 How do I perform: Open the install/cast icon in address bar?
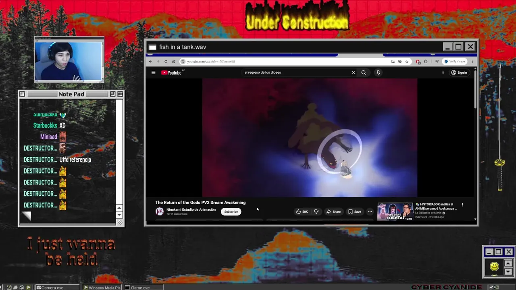point(393,62)
